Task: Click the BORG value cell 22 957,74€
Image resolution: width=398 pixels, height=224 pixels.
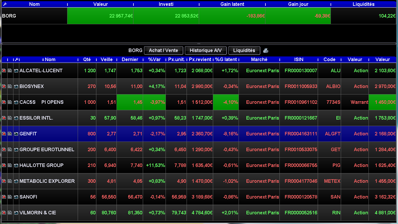Action: 100,16
